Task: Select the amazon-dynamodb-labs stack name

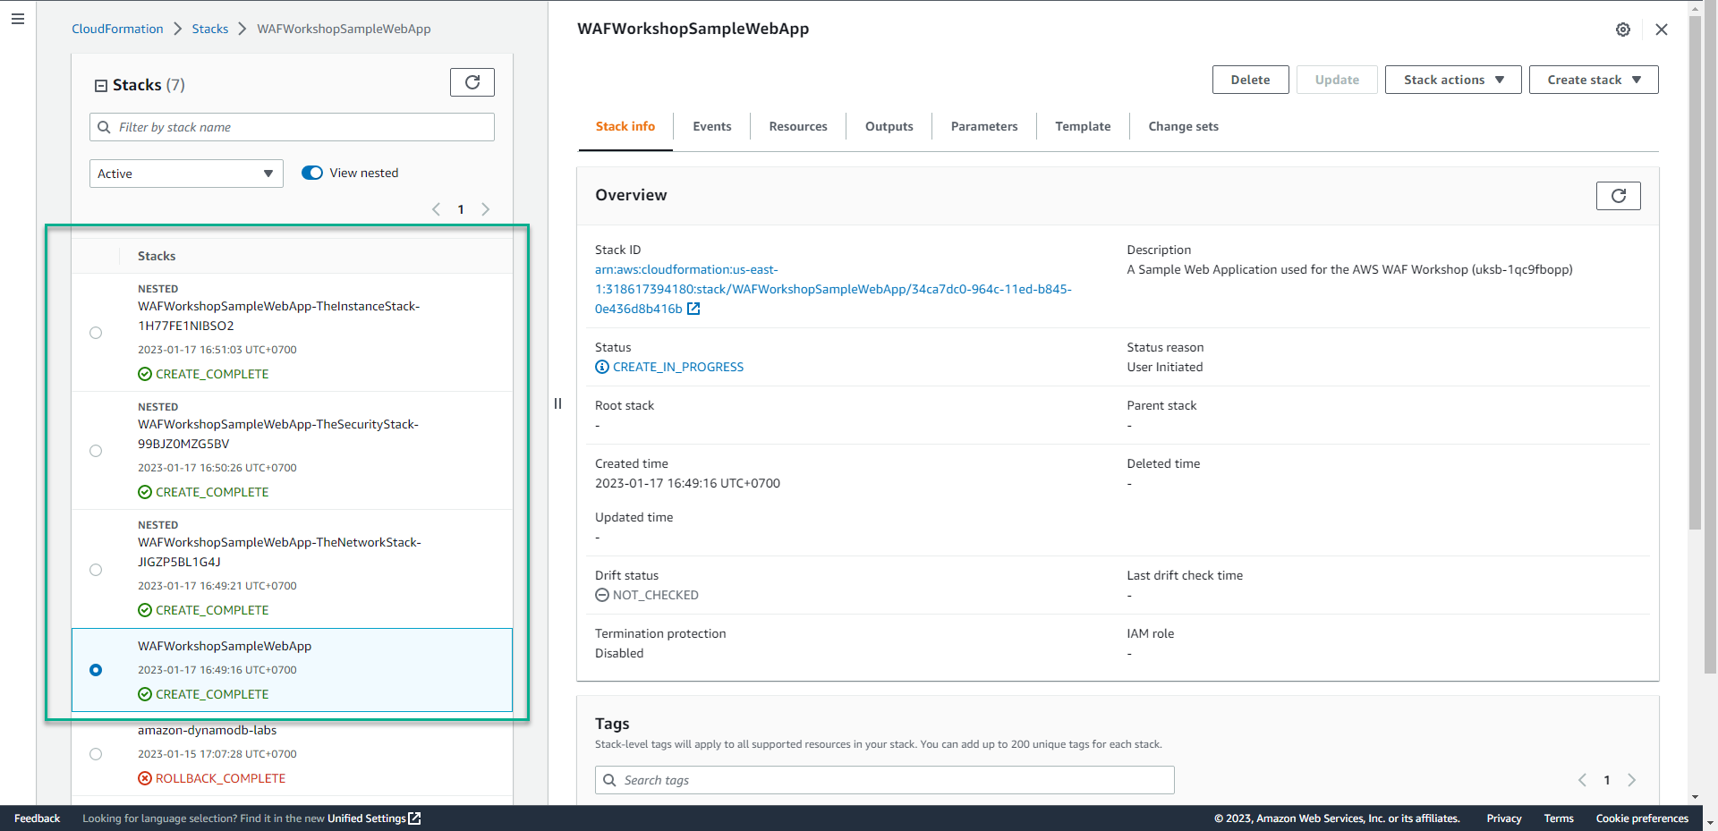Action: click(x=208, y=730)
